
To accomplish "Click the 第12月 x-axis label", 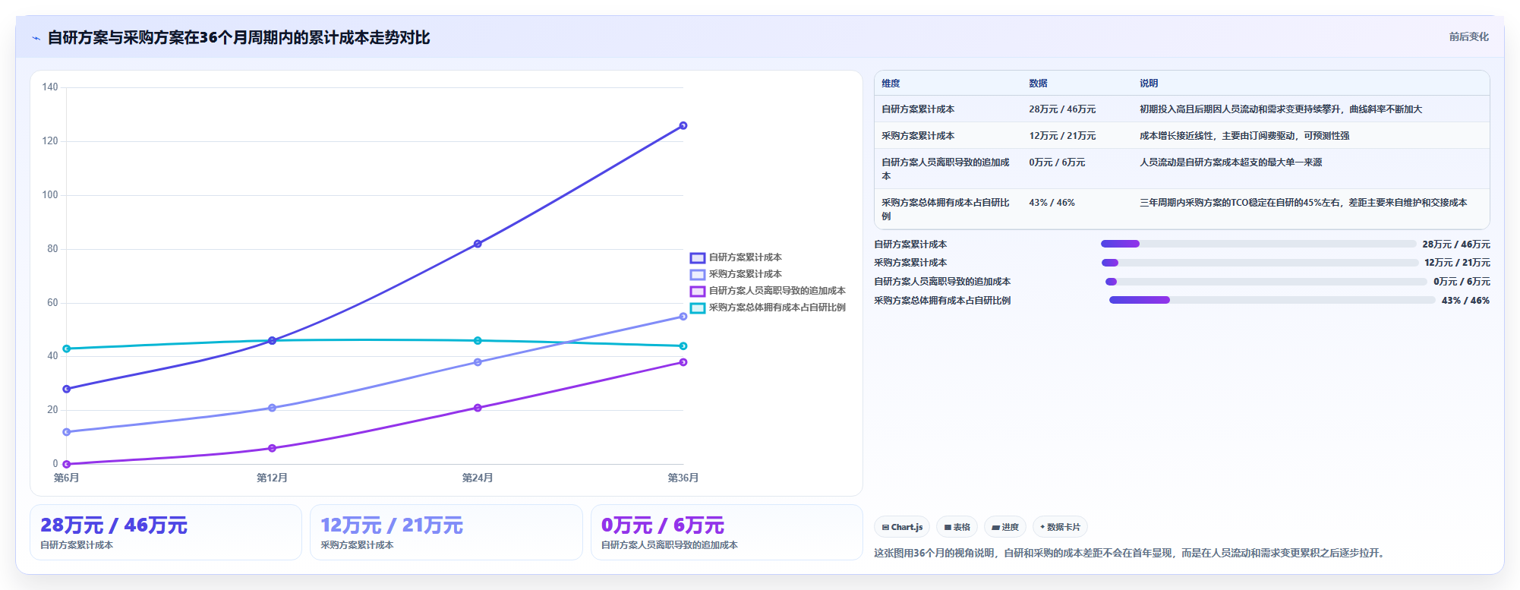I will pyautogui.click(x=272, y=478).
